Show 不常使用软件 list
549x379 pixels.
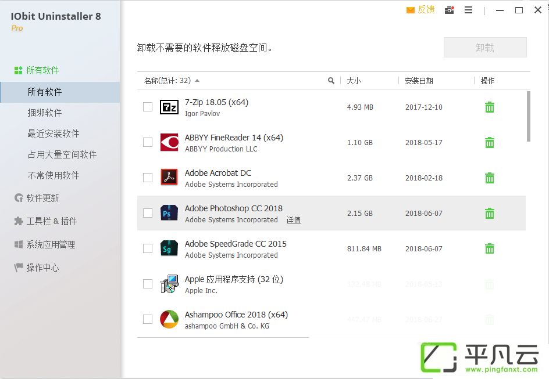pyautogui.click(x=54, y=175)
